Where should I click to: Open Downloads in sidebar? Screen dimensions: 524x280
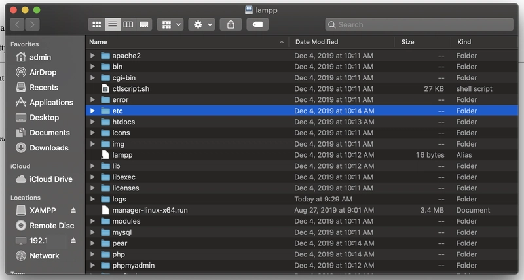42,148
